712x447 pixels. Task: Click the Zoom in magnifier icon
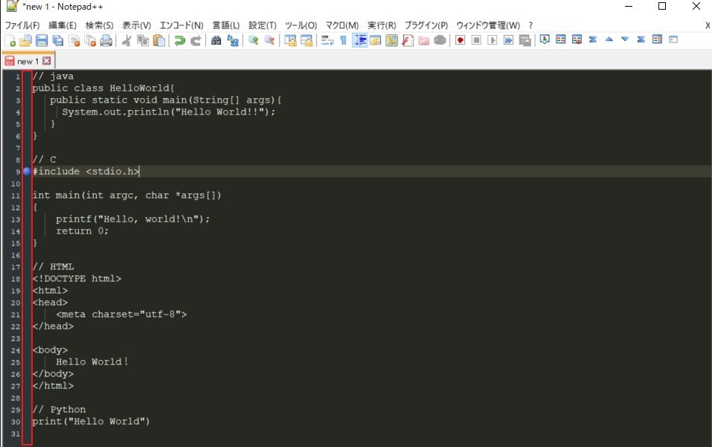click(x=253, y=40)
